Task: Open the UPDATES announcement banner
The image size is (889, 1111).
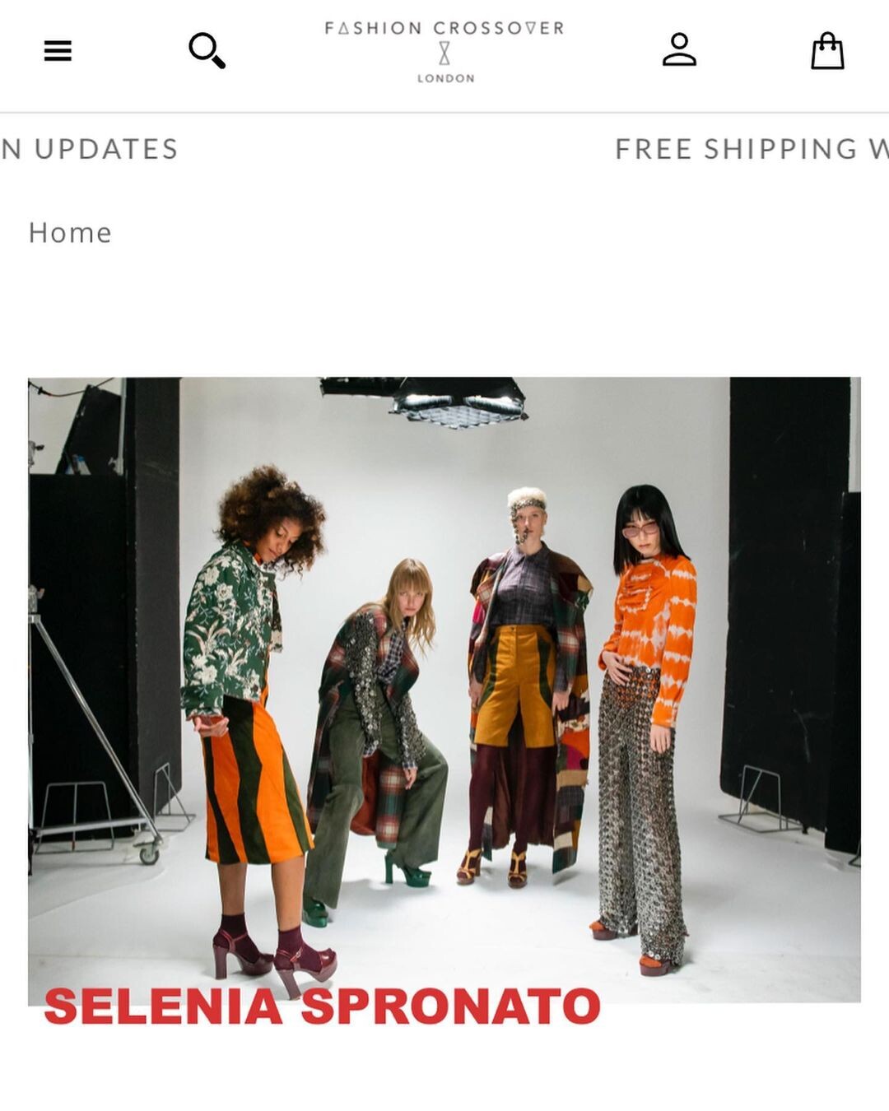Action: click(x=90, y=149)
